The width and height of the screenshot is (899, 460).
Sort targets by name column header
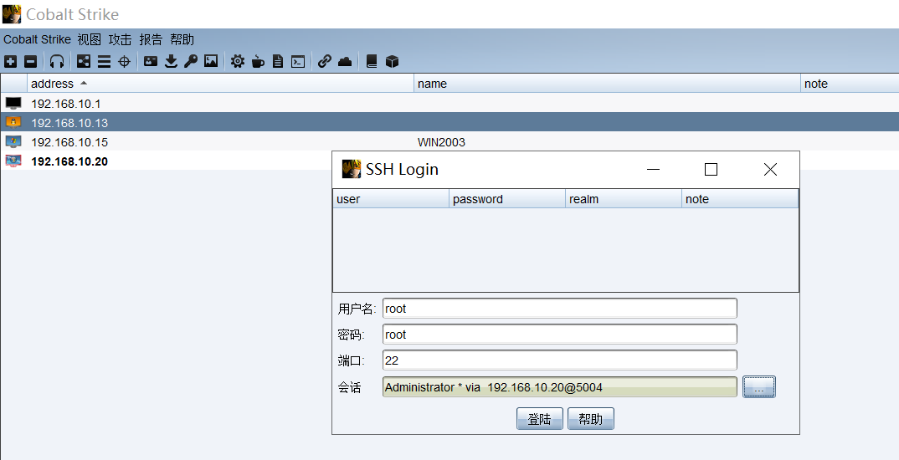coord(607,84)
